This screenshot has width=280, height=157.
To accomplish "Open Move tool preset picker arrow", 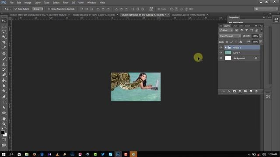I will pyautogui.click(x=10, y=9).
